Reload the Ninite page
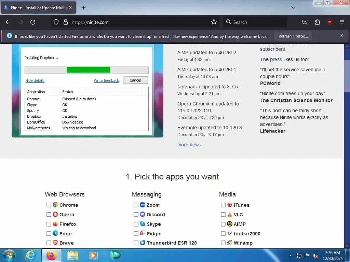The image size is (350, 262). [x=33, y=22]
